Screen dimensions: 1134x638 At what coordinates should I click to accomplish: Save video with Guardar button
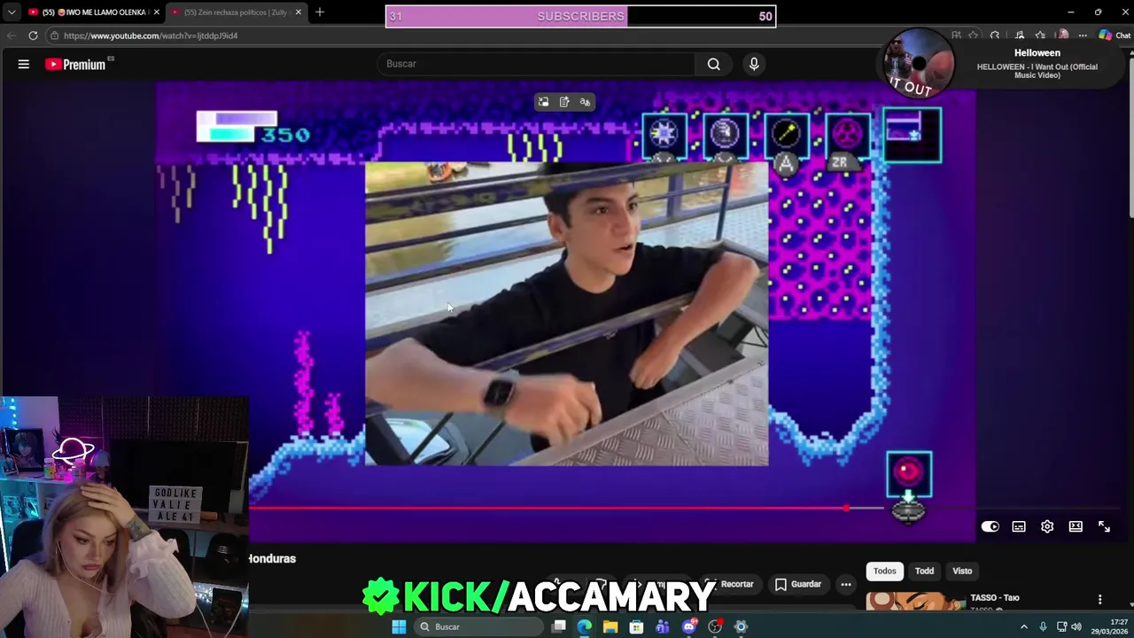(797, 584)
